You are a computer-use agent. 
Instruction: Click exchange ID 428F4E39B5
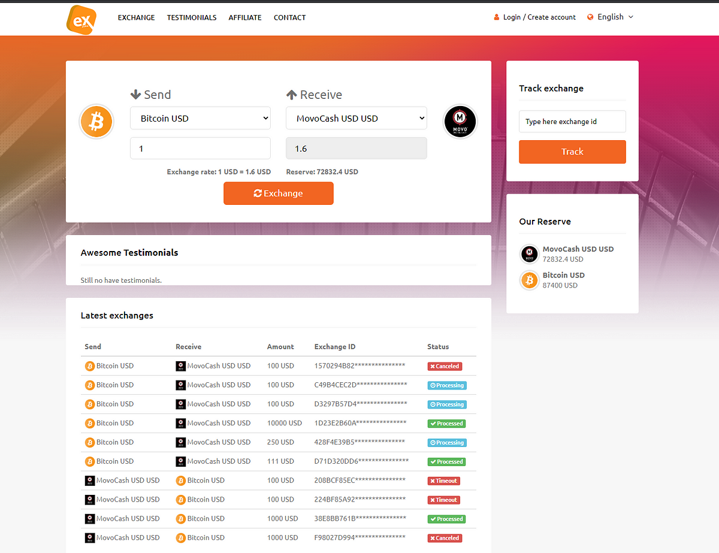click(x=359, y=443)
